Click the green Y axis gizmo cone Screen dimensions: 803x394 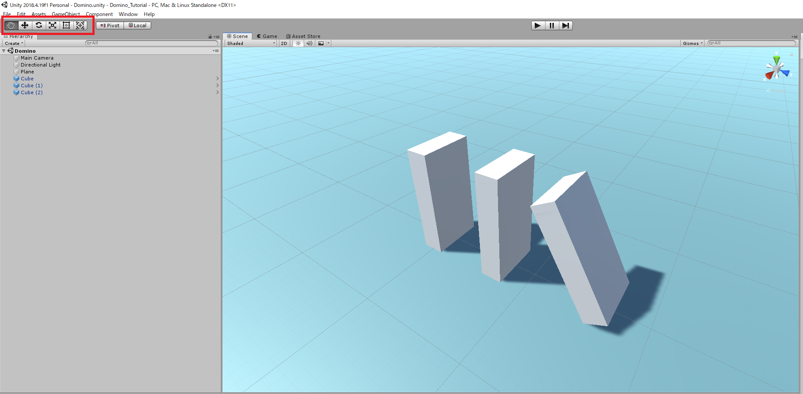pos(777,60)
